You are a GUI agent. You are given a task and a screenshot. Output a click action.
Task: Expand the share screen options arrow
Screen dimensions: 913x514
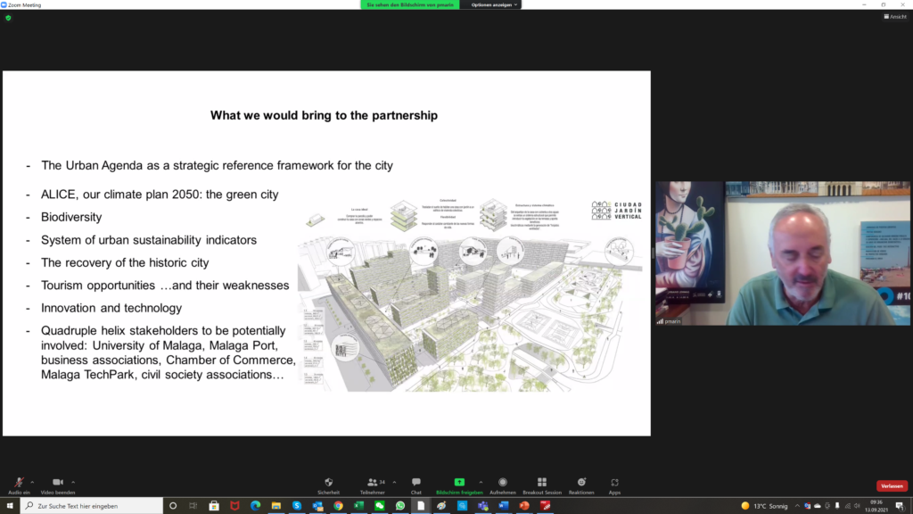point(481,482)
